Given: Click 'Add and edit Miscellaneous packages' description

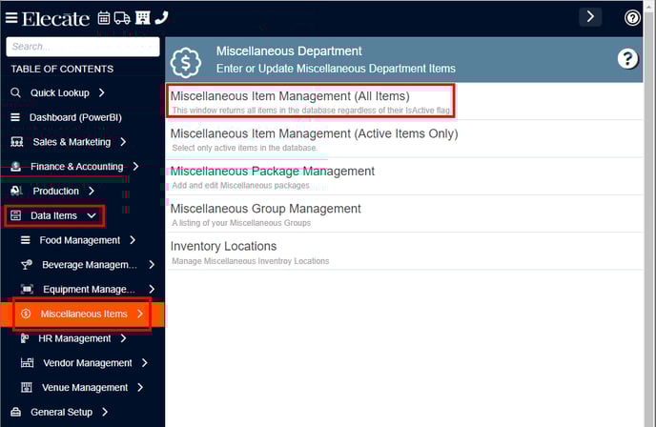Looking at the screenshot, I should pos(240,185).
